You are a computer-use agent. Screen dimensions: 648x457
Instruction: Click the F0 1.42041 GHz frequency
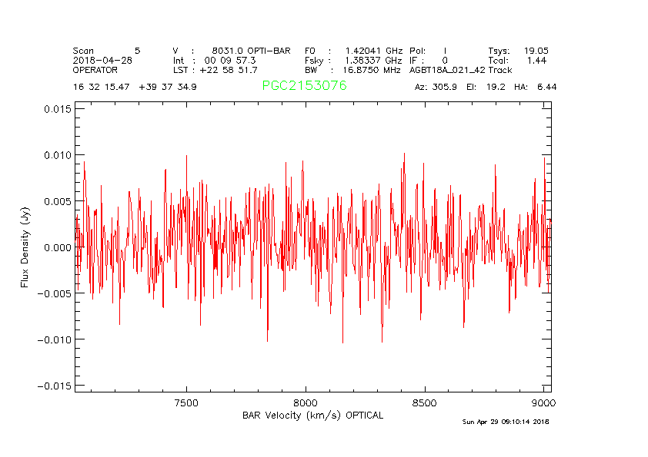click(353, 51)
